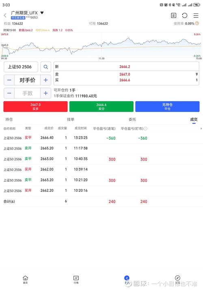The height and width of the screenshot is (290, 203).
Task: Tap the 平仓盈亏(盯市) info icon
Action: [145, 129]
